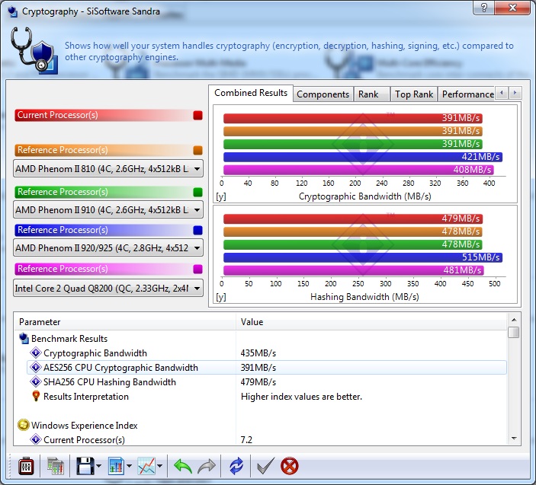Click the floppy disk save icon
536x485 pixels.
click(x=85, y=466)
